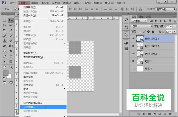178x117 pixels.
Task: Open 图层 menu in menu bar
Action: tap(45, 3)
